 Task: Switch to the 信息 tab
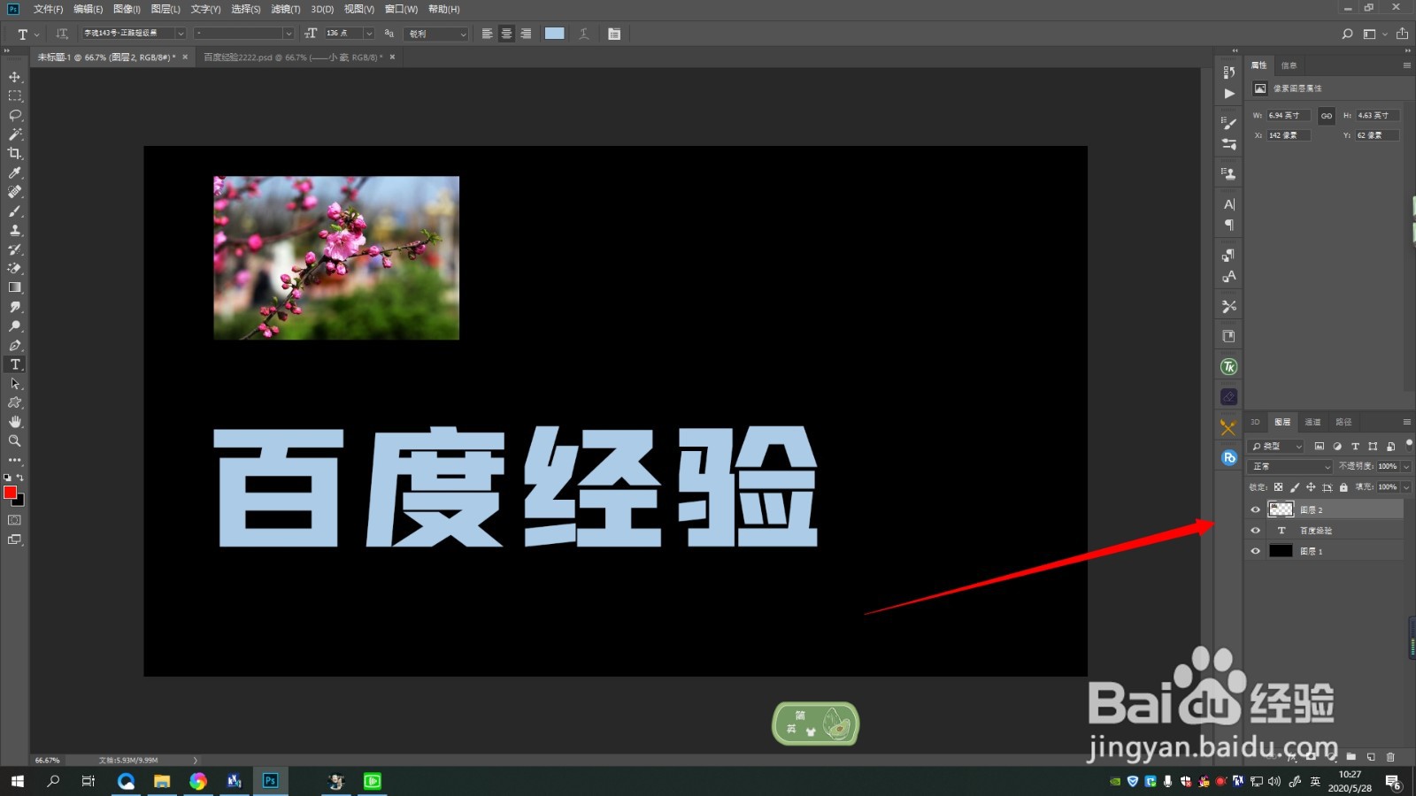click(x=1289, y=65)
